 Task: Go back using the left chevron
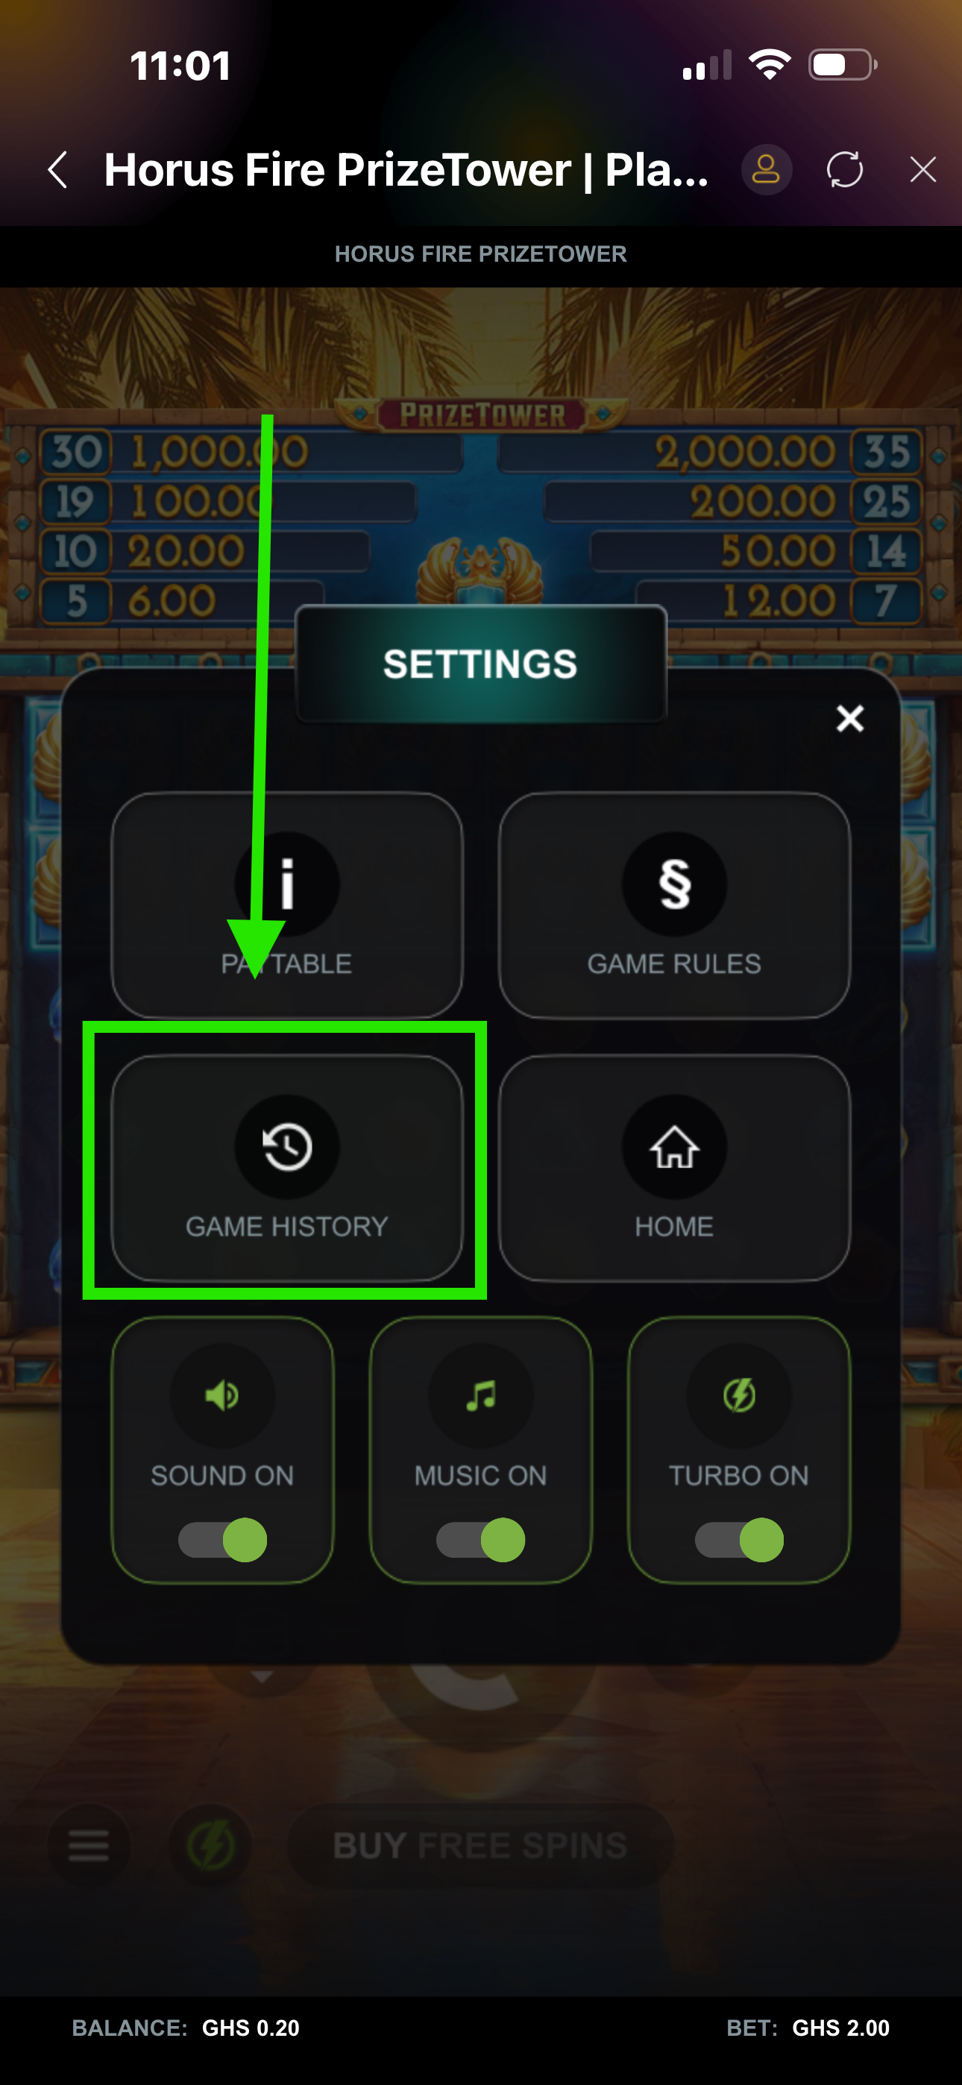pos(57,170)
